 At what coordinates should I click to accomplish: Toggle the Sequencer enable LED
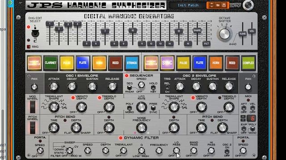[126, 76]
